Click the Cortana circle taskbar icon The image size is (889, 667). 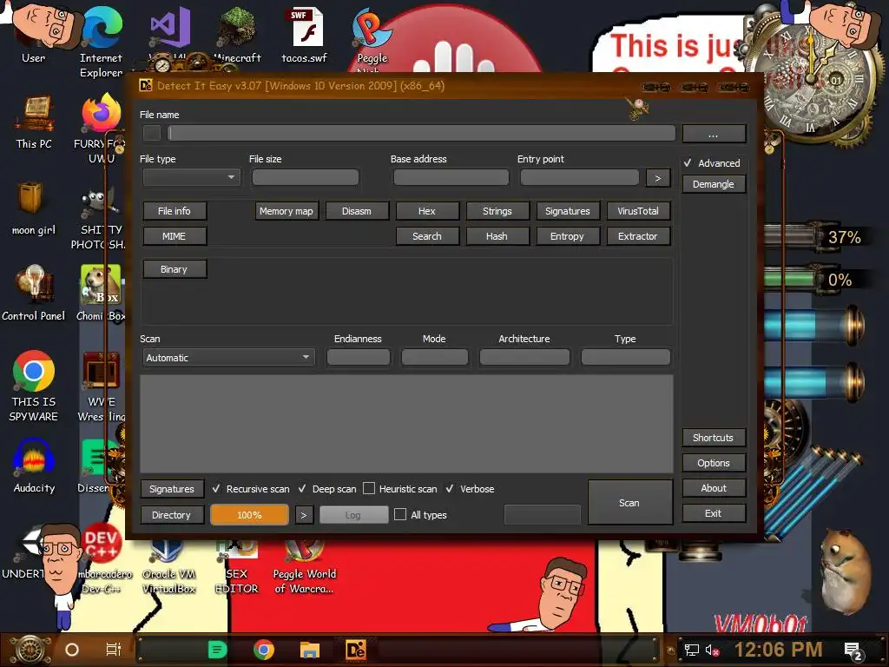[72, 650]
